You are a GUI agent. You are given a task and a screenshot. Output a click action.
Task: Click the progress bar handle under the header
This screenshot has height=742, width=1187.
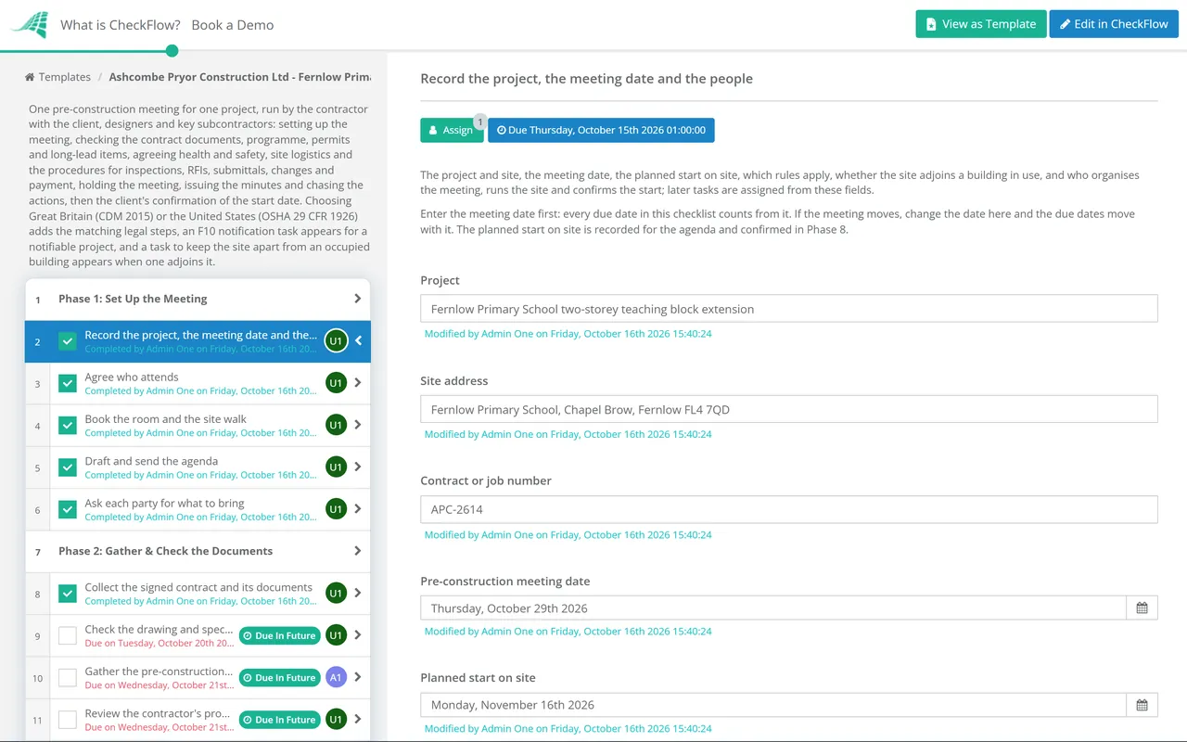point(172,51)
